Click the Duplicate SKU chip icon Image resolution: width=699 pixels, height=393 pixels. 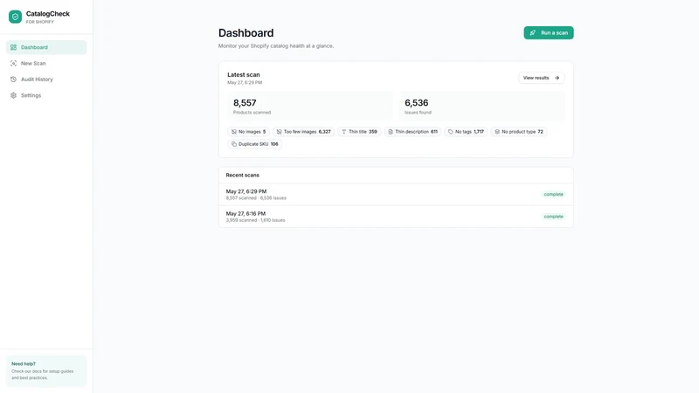click(x=233, y=144)
